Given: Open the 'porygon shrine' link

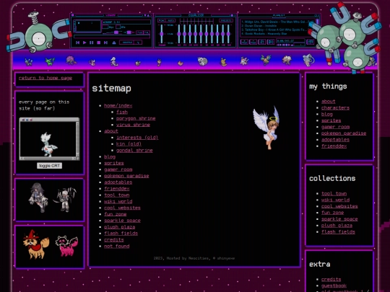Looking at the screenshot, I should coord(136,118).
